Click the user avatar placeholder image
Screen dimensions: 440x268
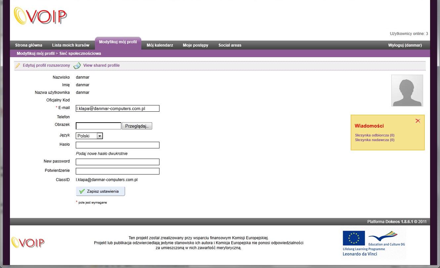(407, 91)
